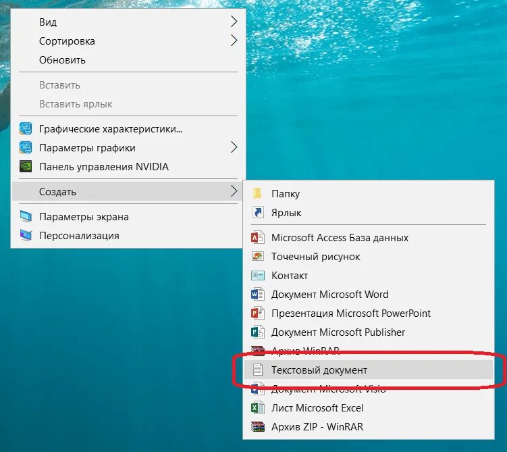Click the WinRAR books icon for Архив ZIP
This screenshot has height=452, width=507.
(258, 426)
